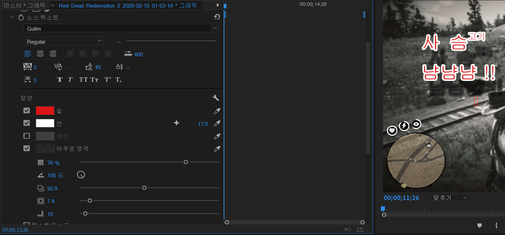Click the tracking VA icon
The width and height of the screenshot is (505, 235).
[28, 67]
